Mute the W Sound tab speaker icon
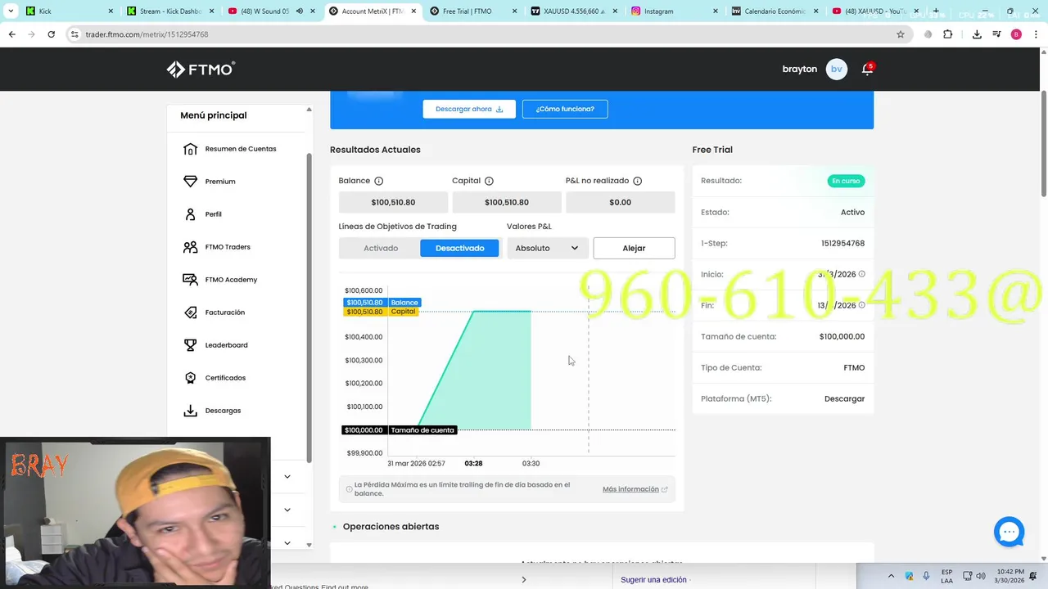This screenshot has height=589, width=1048. tap(299, 11)
